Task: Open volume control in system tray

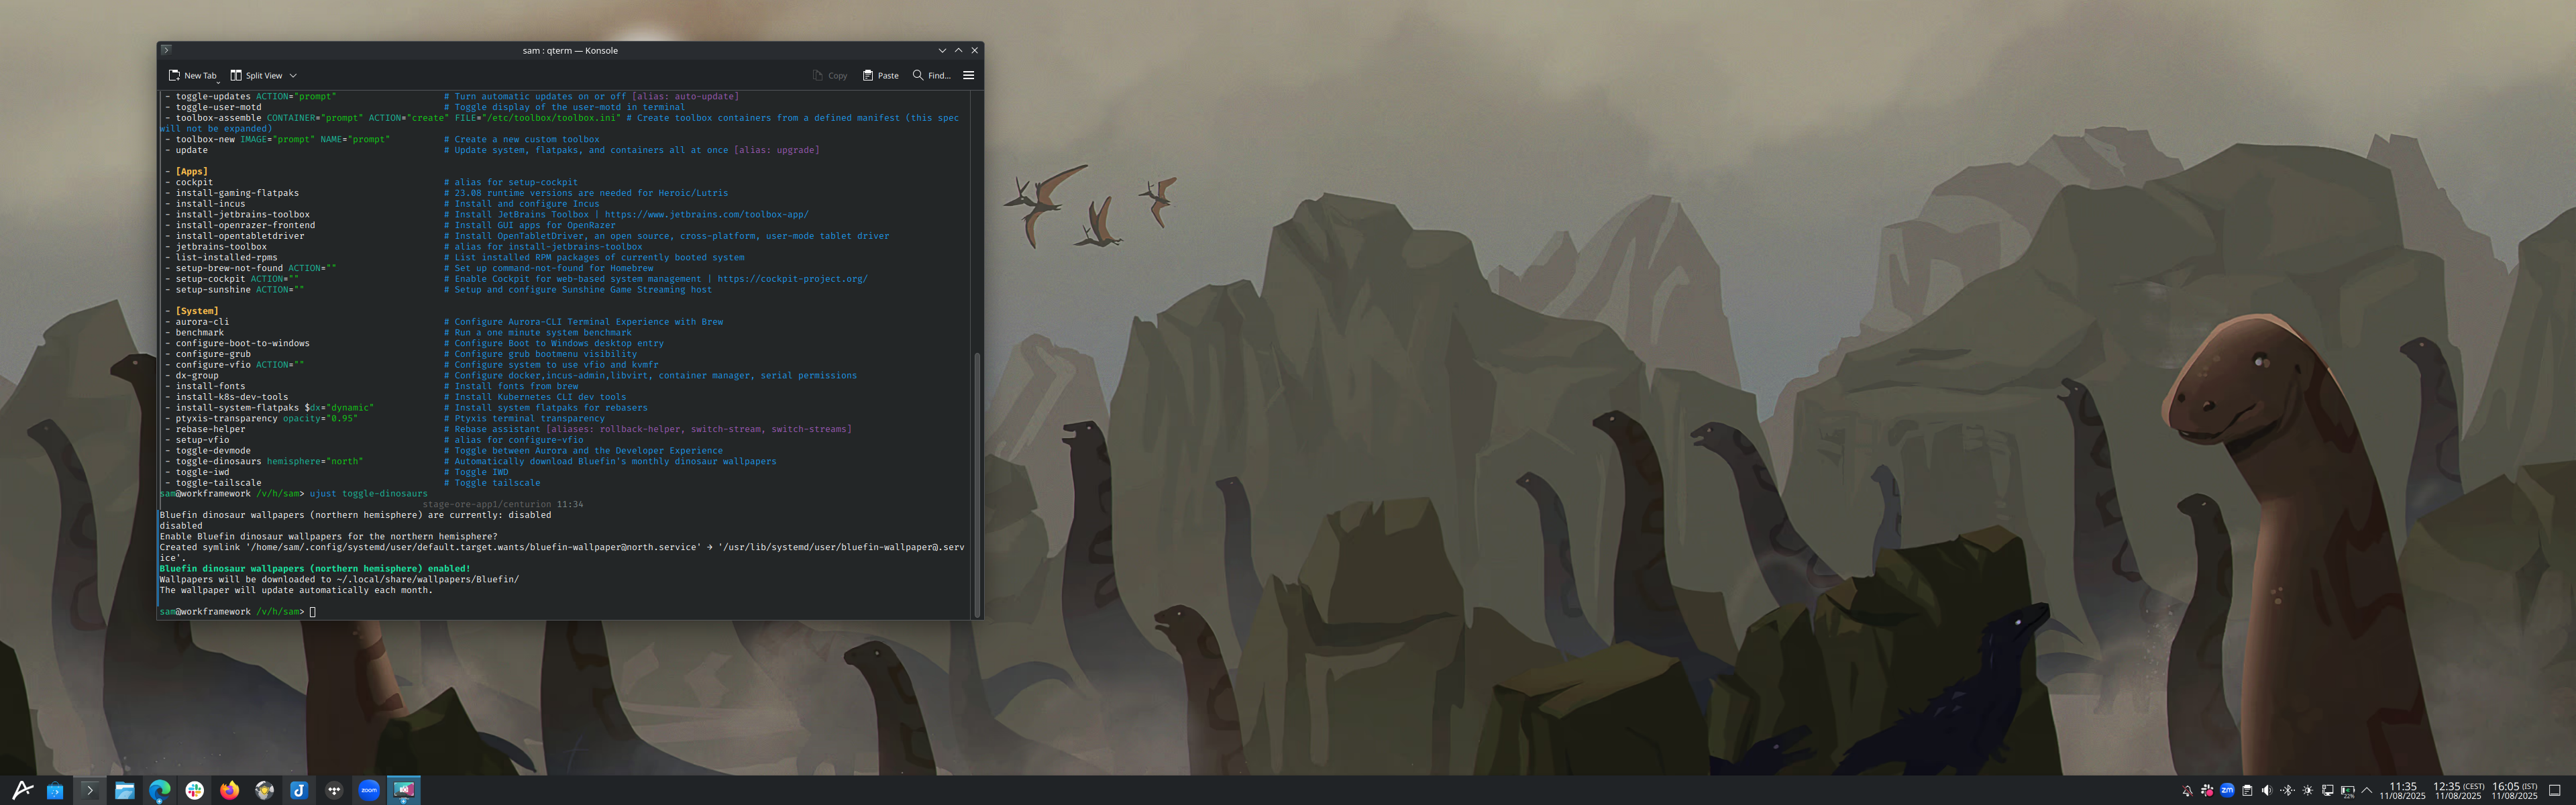Action: tap(2267, 790)
